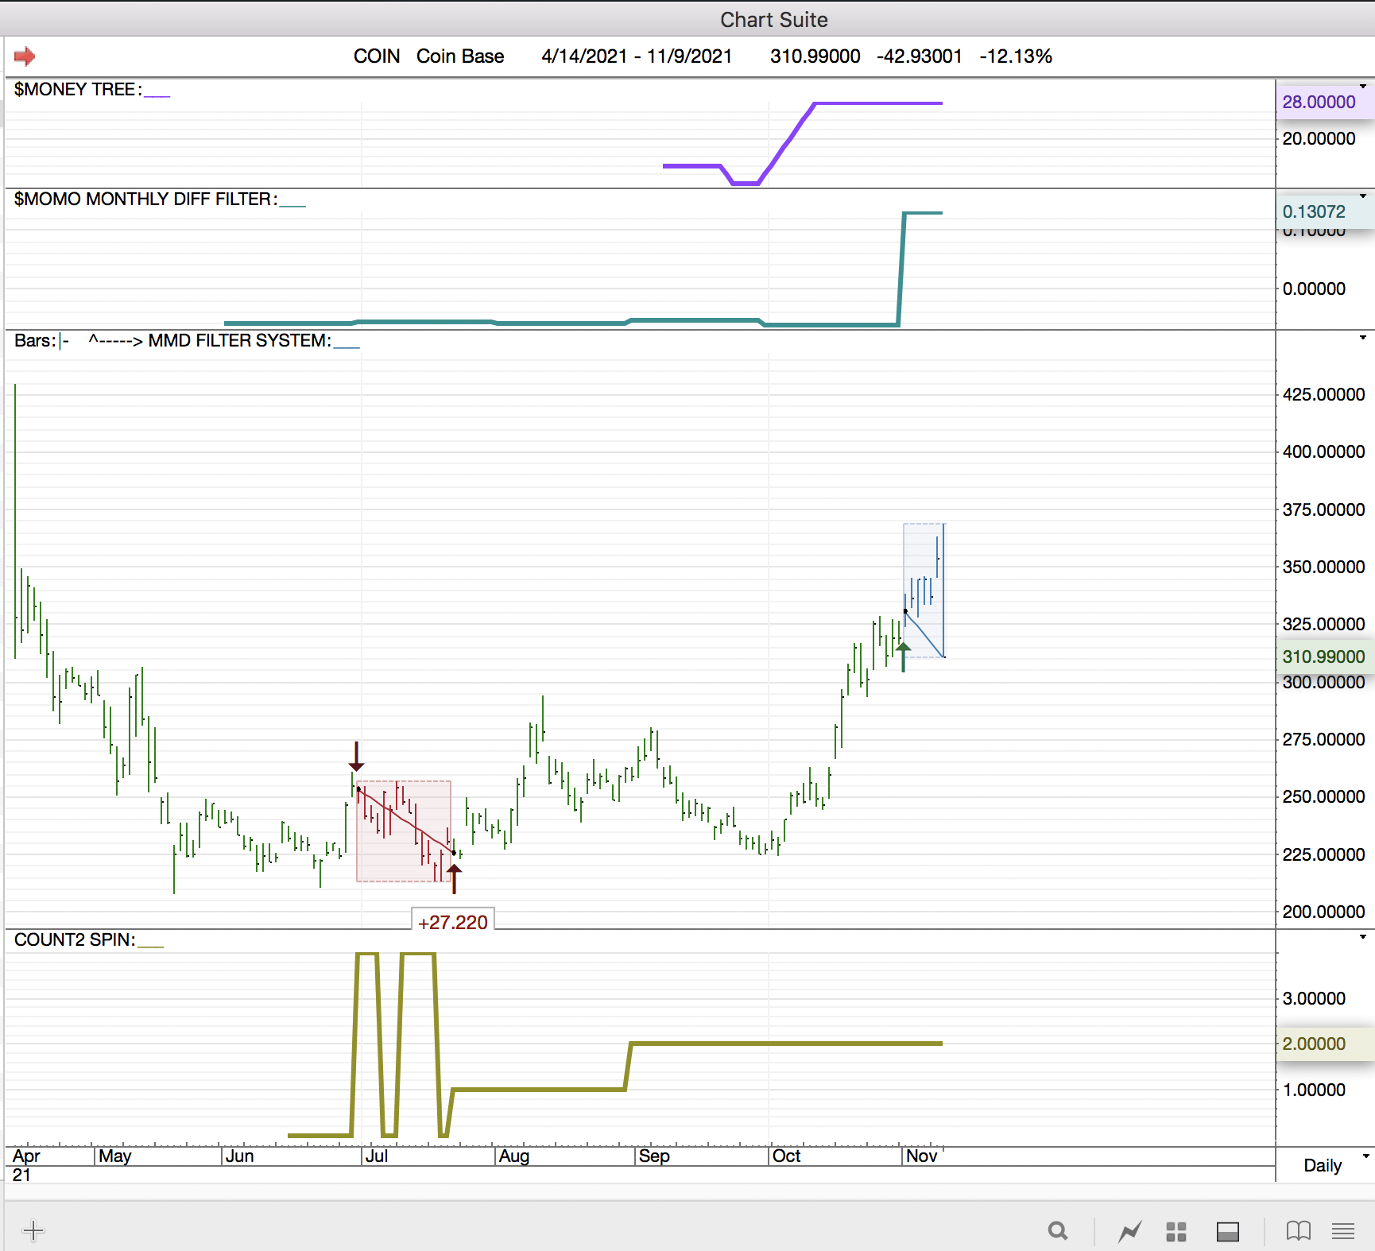This screenshot has width=1375, height=1251.
Task: Select the MMD FILTER SYSTEM label
Action: click(238, 341)
